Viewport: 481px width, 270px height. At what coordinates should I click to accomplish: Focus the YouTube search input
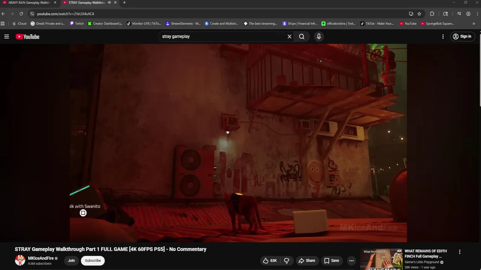(222, 36)
